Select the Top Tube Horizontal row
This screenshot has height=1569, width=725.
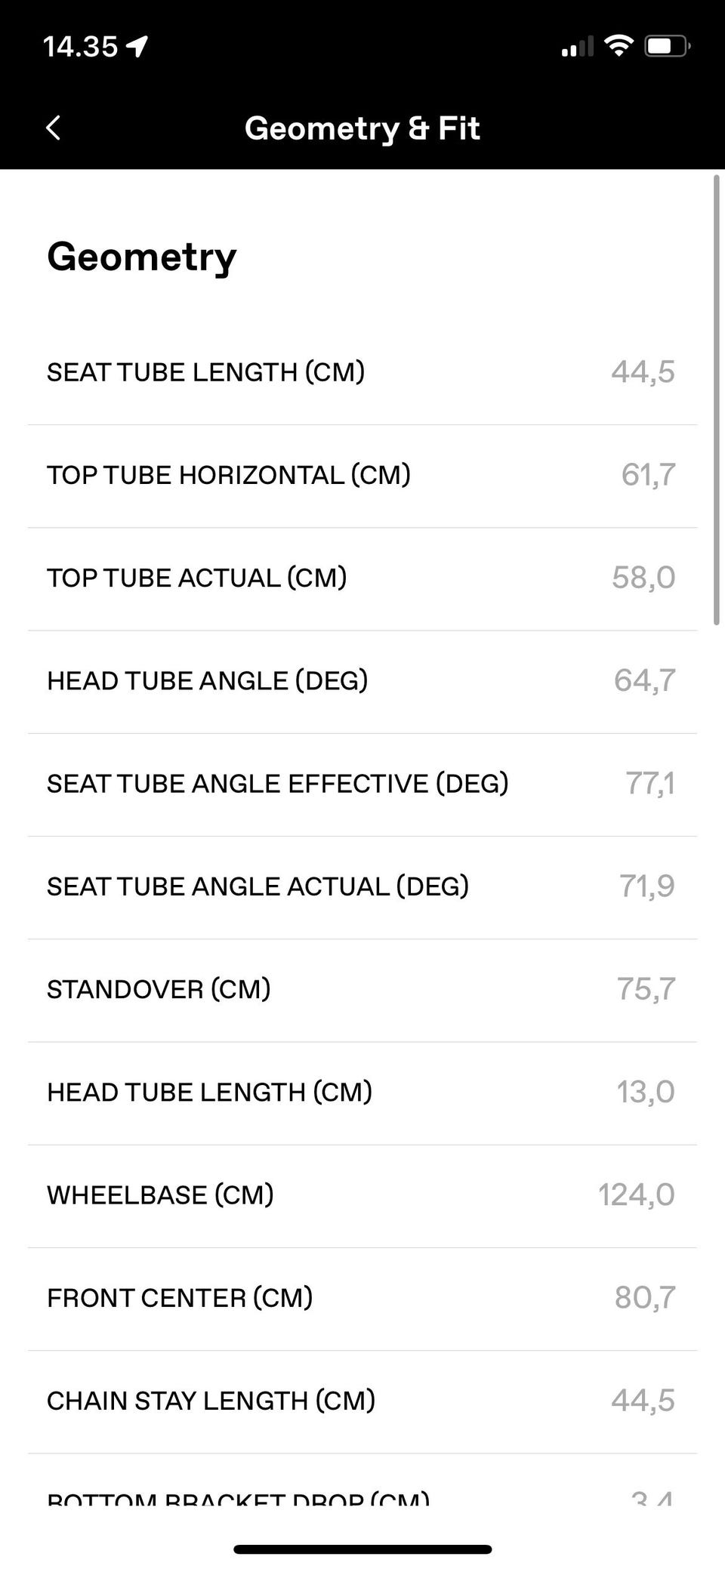362,475
